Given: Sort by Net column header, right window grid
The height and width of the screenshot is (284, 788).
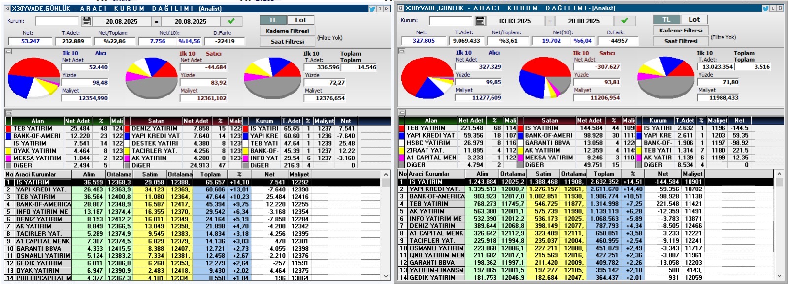Looking at the screenshot, I should pos(663,174).
